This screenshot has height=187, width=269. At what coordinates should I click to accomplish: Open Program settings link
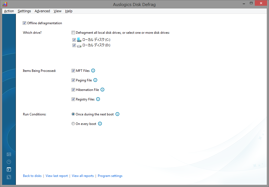(110, 176)
